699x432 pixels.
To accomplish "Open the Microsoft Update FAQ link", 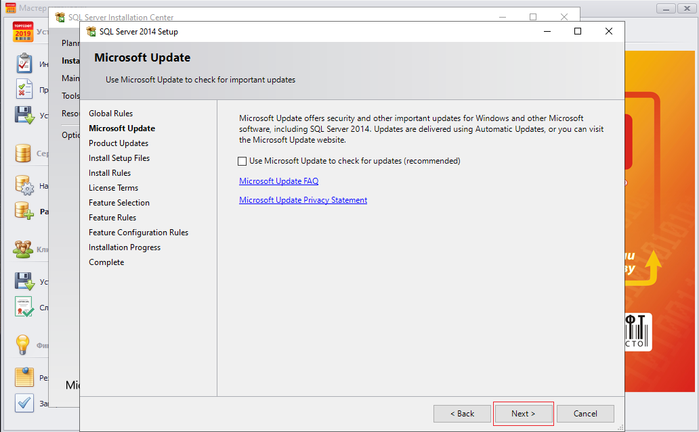I will tap(278, 181).
